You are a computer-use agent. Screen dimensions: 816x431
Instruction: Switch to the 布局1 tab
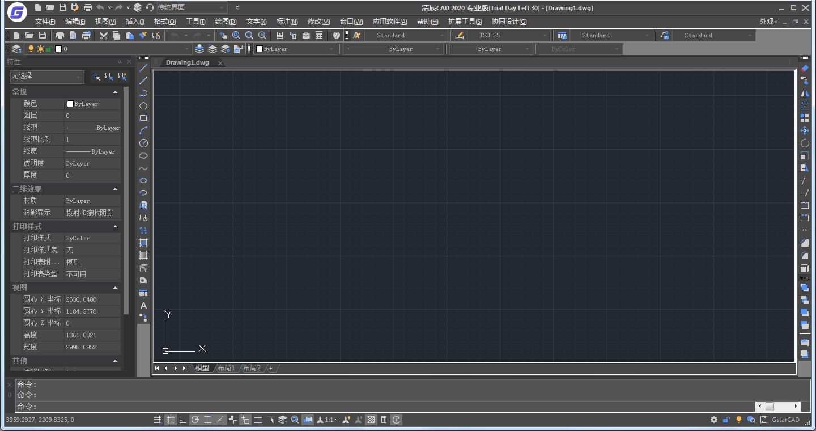point(226,367)
